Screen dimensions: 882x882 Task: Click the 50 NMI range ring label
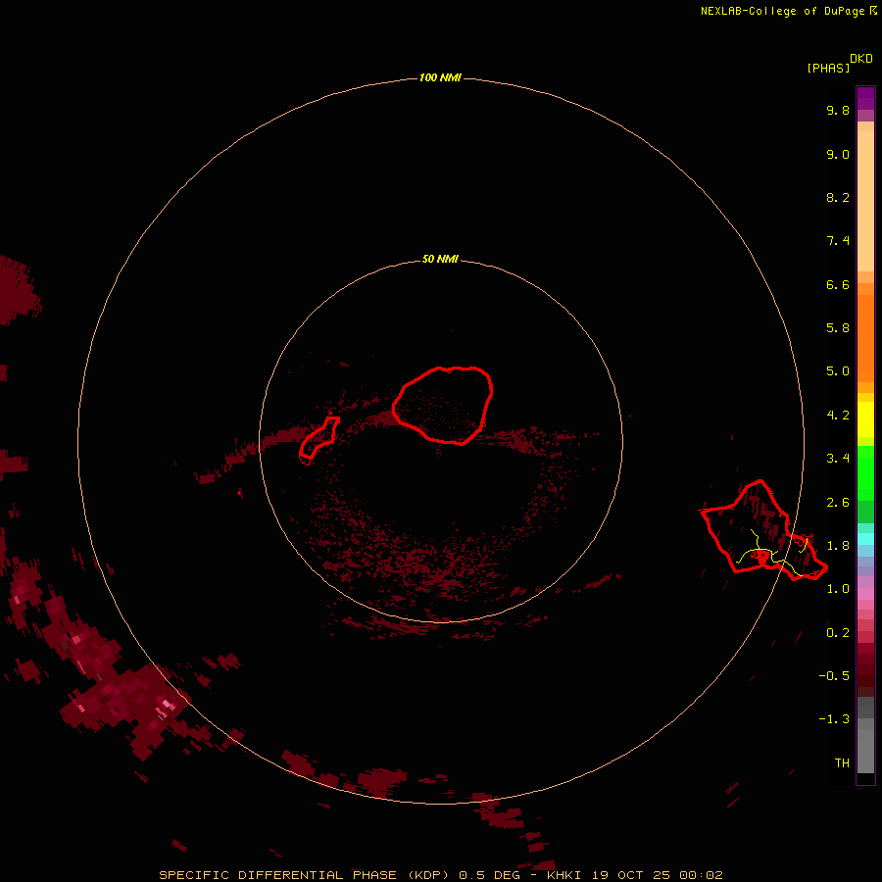click(x=440, y=259)
